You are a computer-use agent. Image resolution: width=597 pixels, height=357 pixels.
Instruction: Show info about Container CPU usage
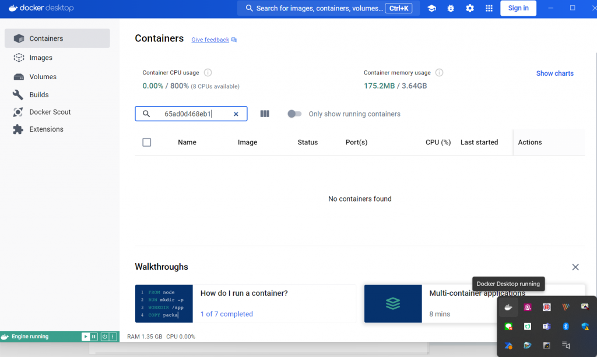(x=208, y=73)
